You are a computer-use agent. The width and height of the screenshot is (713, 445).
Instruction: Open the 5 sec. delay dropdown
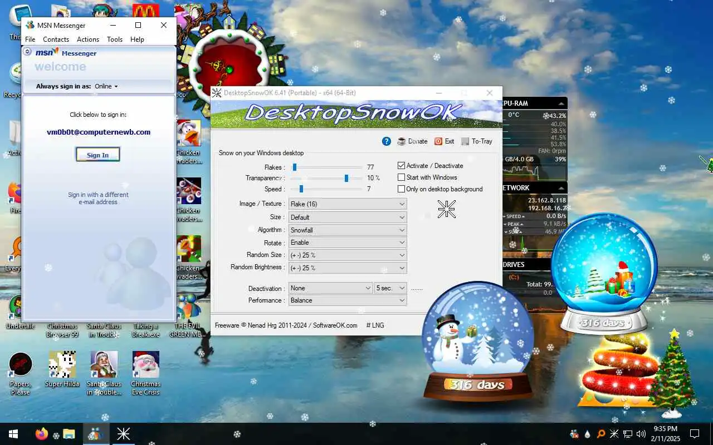tap(391, 288)
